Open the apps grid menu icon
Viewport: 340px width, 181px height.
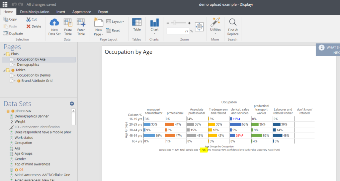coord(5,4)
